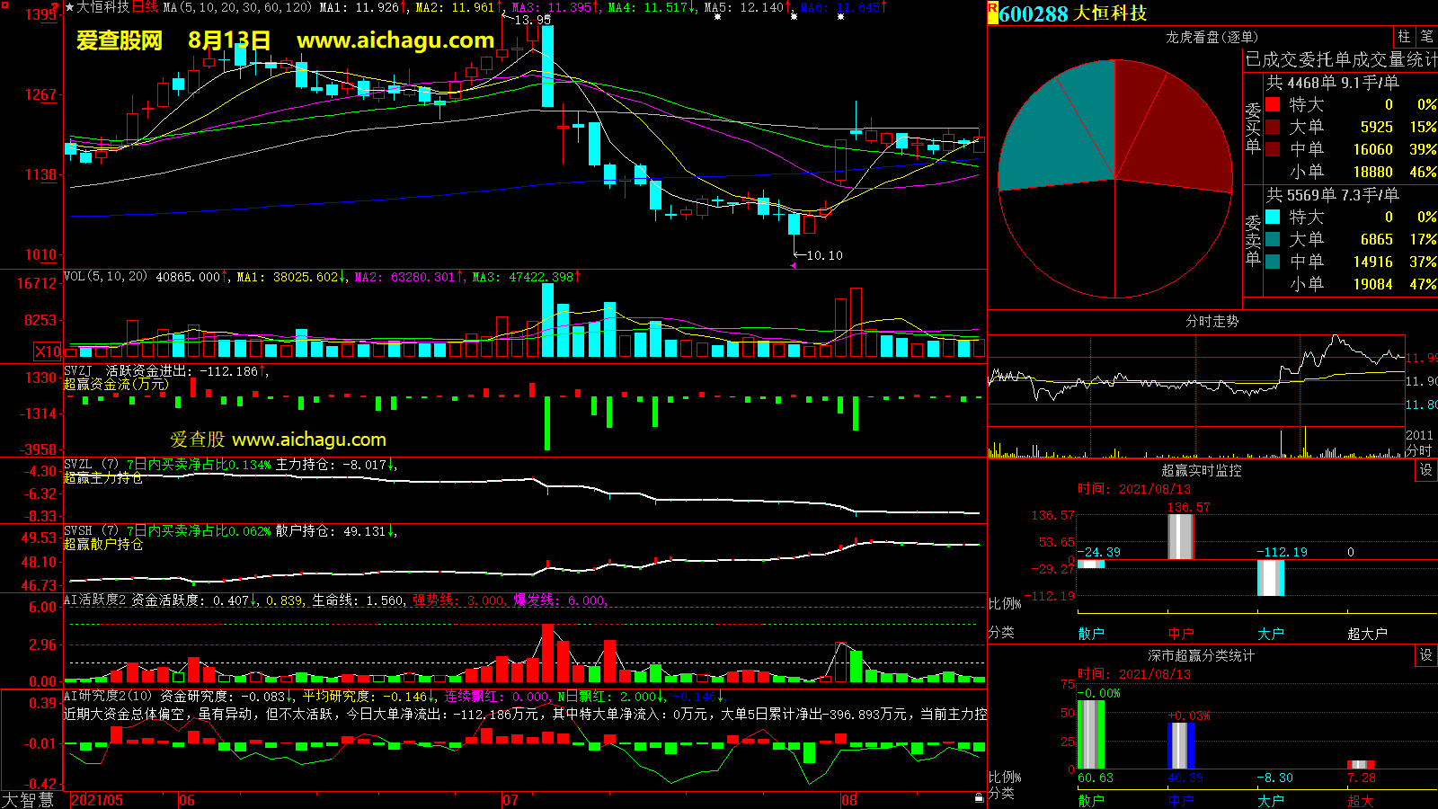This screenshot has width=1438, height=809.
Task: Click the 600288 stock code header
Action: (x=1034, y=13)
